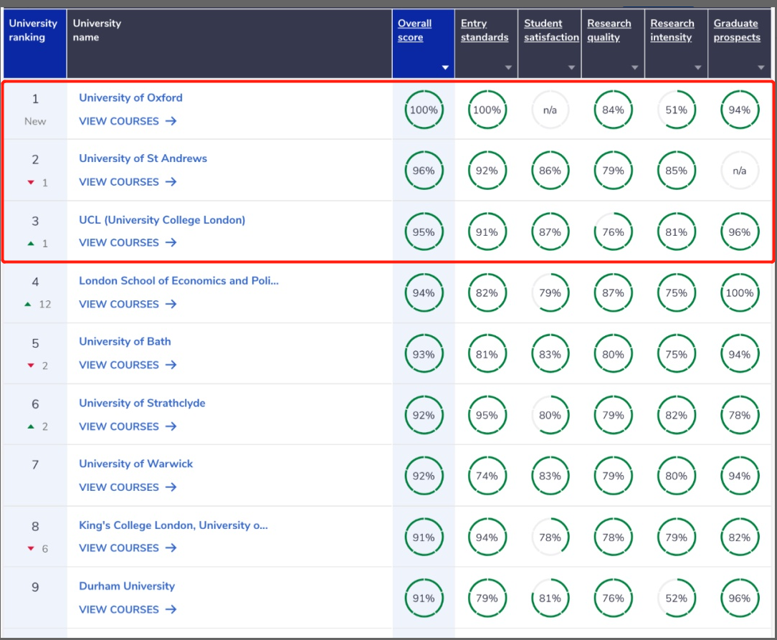
Task: Click LSE graduate prospects 100% circle
Action: pyautogui.click(x=739, y=292)
